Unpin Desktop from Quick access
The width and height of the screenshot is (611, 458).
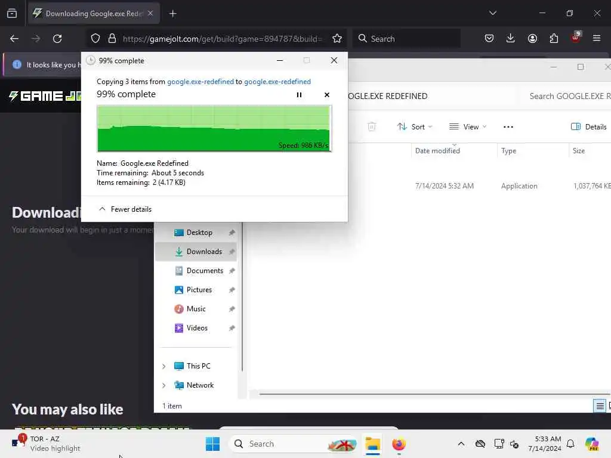(x=232, y=233)
